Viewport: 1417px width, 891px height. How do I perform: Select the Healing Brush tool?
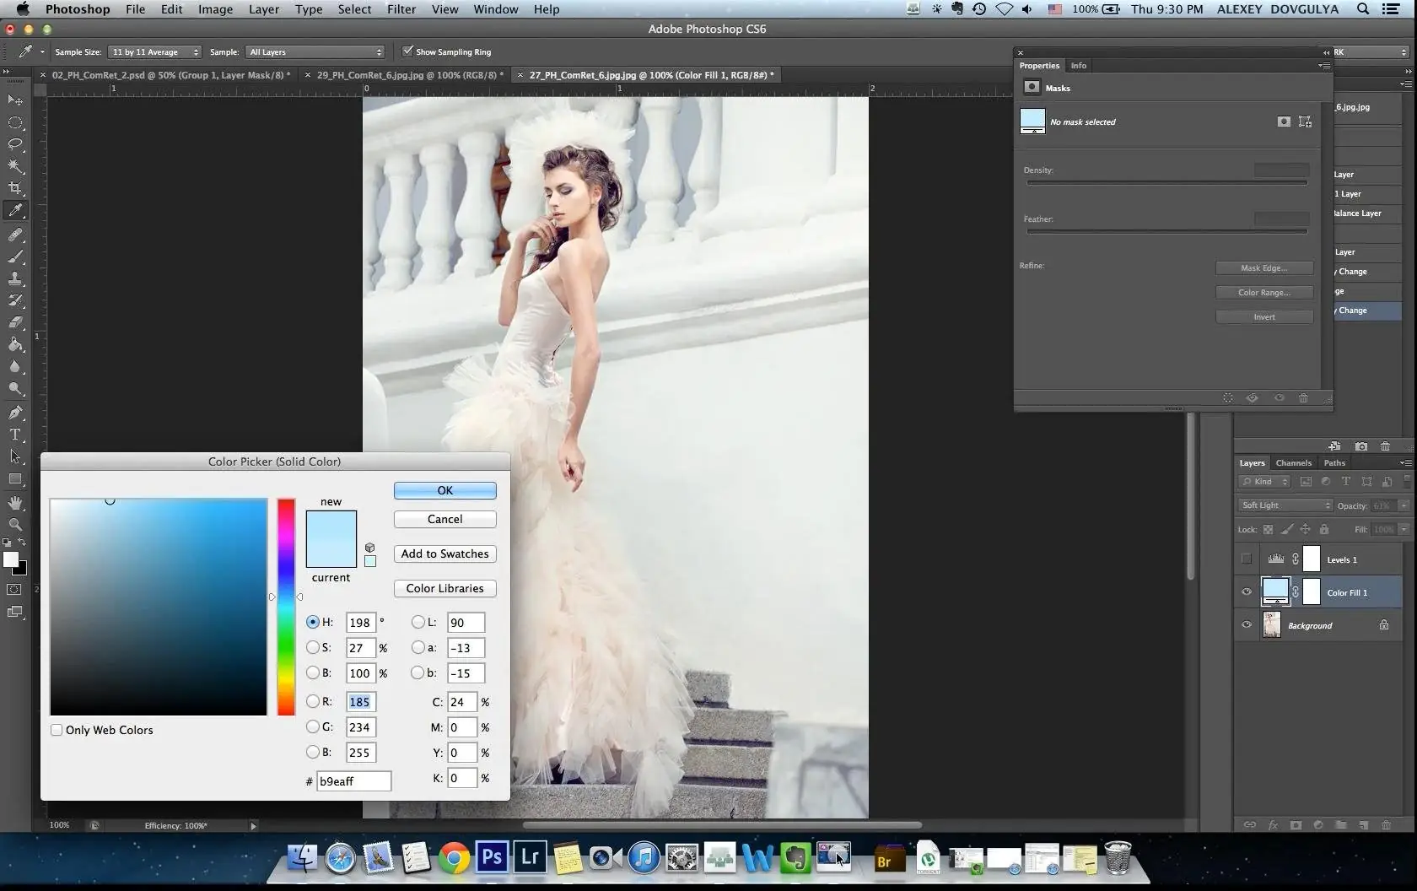16,235
